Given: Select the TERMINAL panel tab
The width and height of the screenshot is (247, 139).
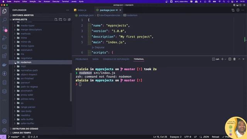Looking at the screenshot, I should click(x=139, y=59).
